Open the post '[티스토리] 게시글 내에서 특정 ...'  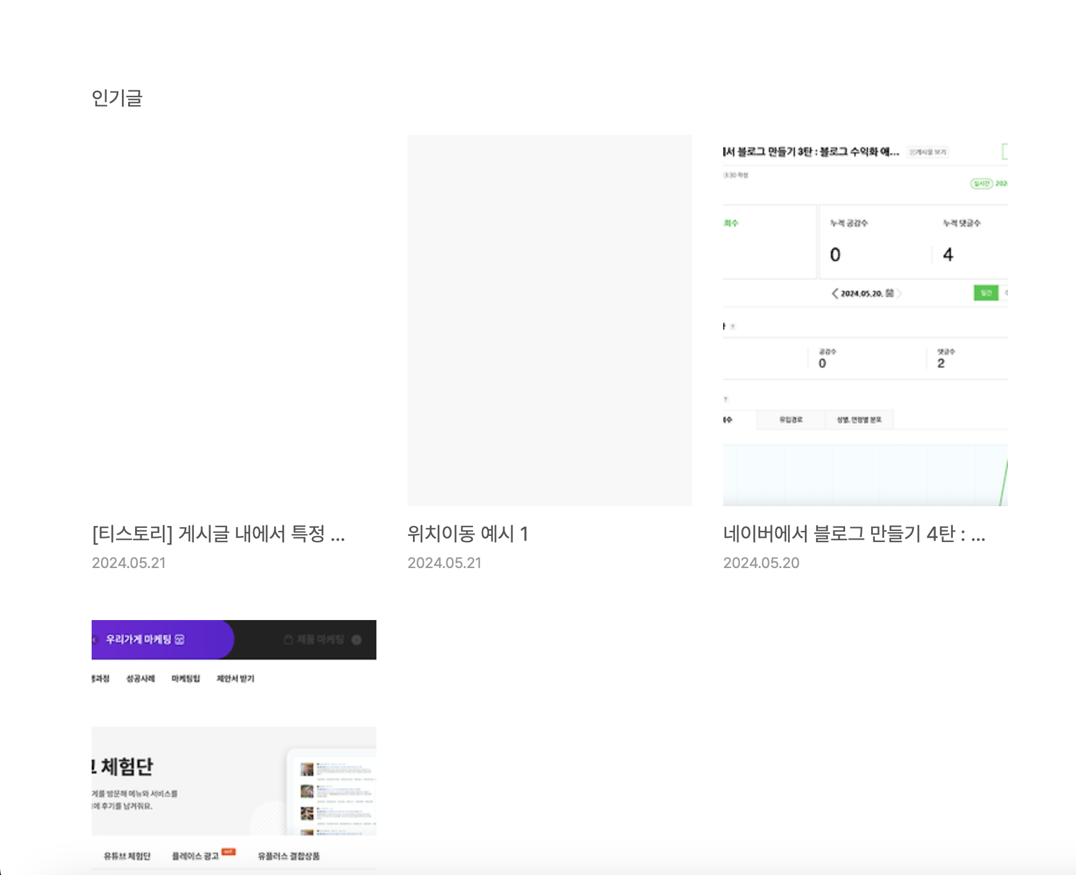(219, 533)
